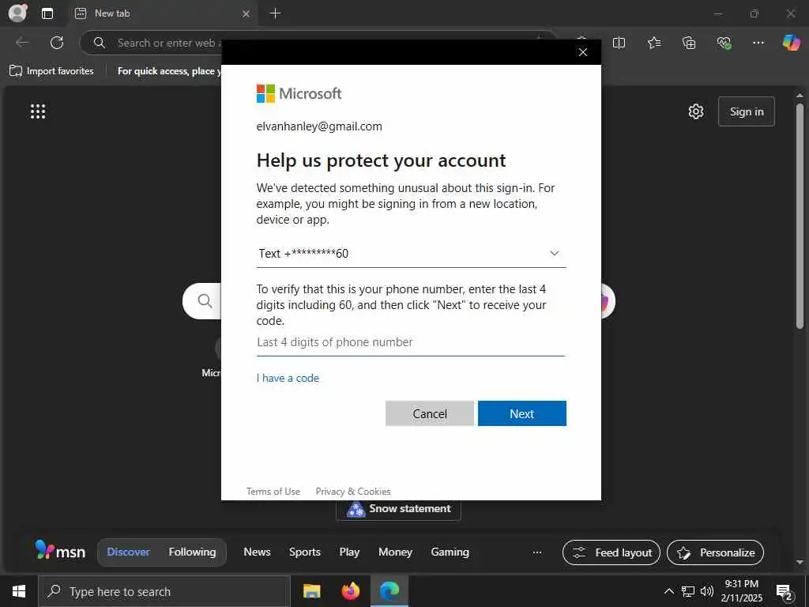Open the Favorites star list icon

[653, 43]
